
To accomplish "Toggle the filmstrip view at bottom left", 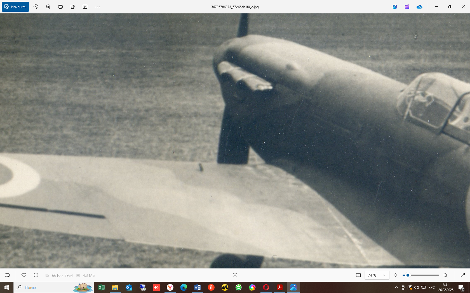I will (x=7, y=275).
